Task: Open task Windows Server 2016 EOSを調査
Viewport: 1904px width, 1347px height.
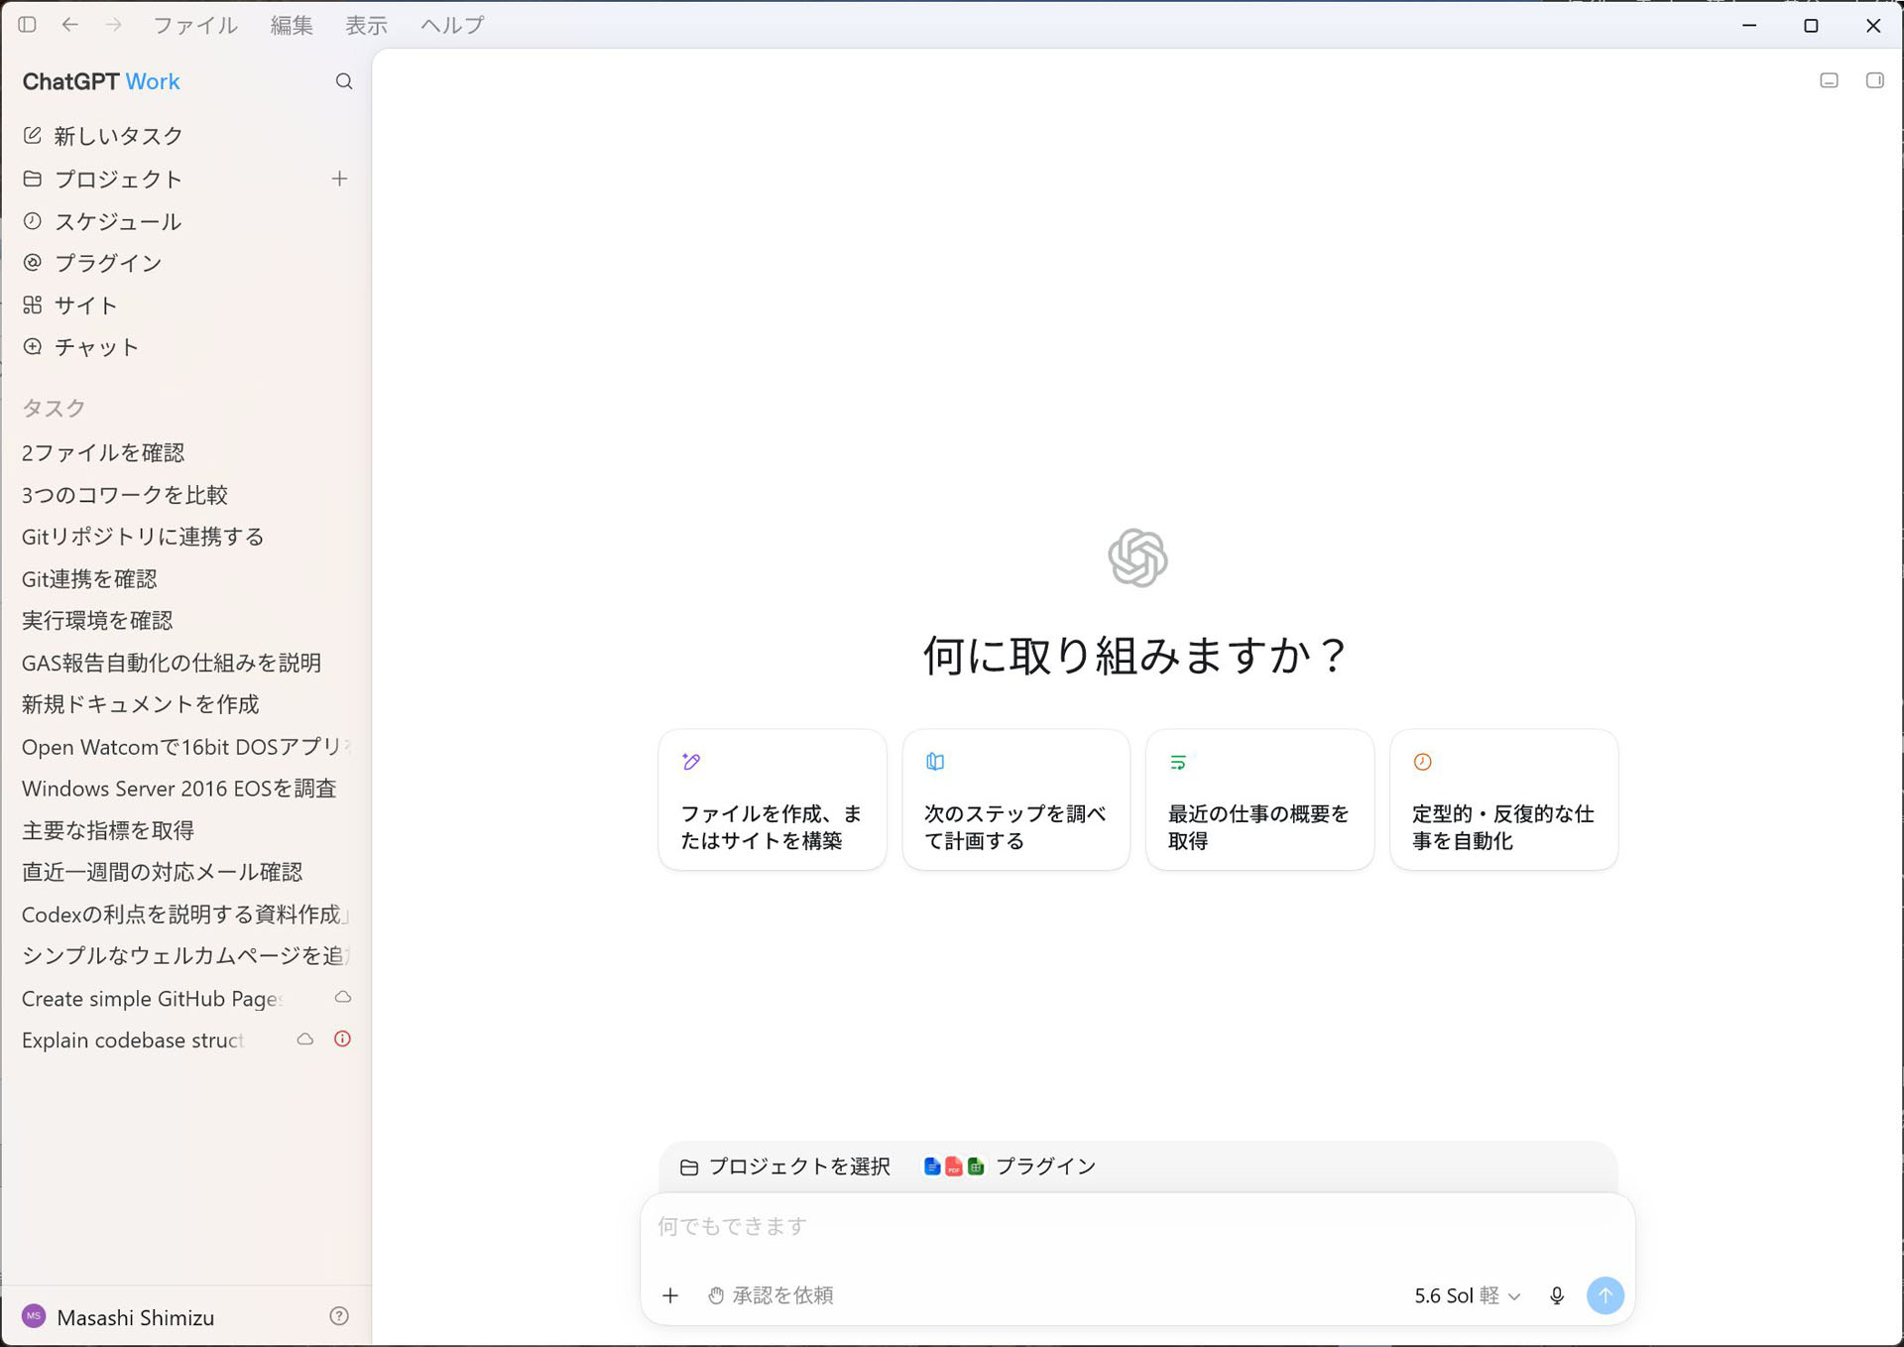Action: (x=185, y=789)
